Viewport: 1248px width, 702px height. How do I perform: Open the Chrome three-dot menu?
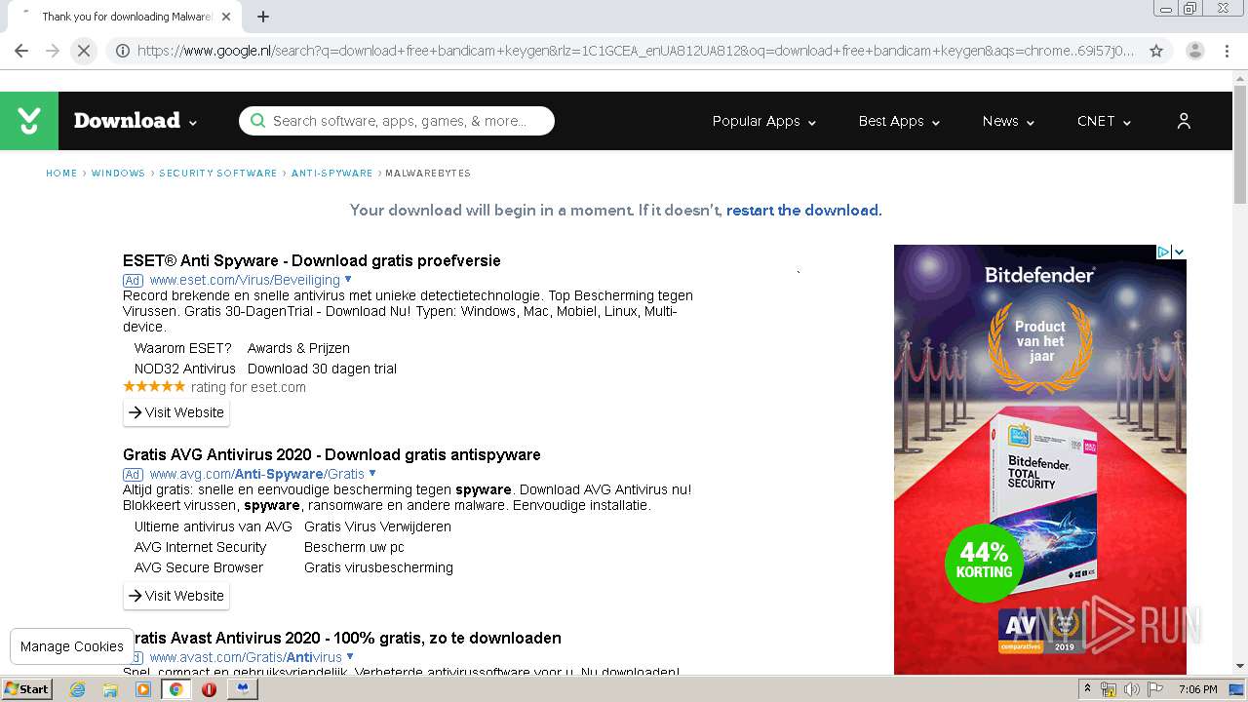[1228, 51]
